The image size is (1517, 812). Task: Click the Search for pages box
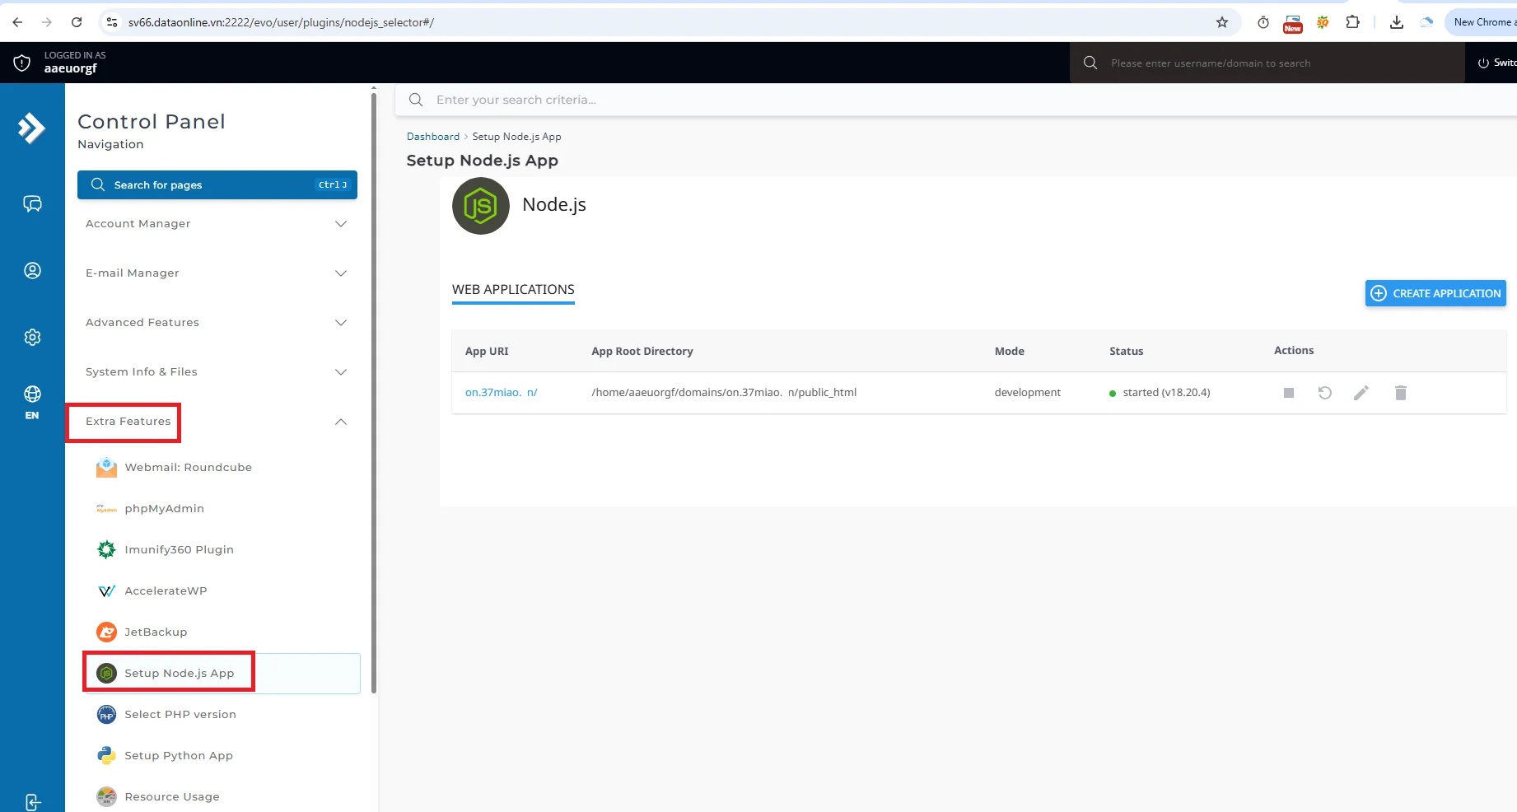click(x=217, y=184)
